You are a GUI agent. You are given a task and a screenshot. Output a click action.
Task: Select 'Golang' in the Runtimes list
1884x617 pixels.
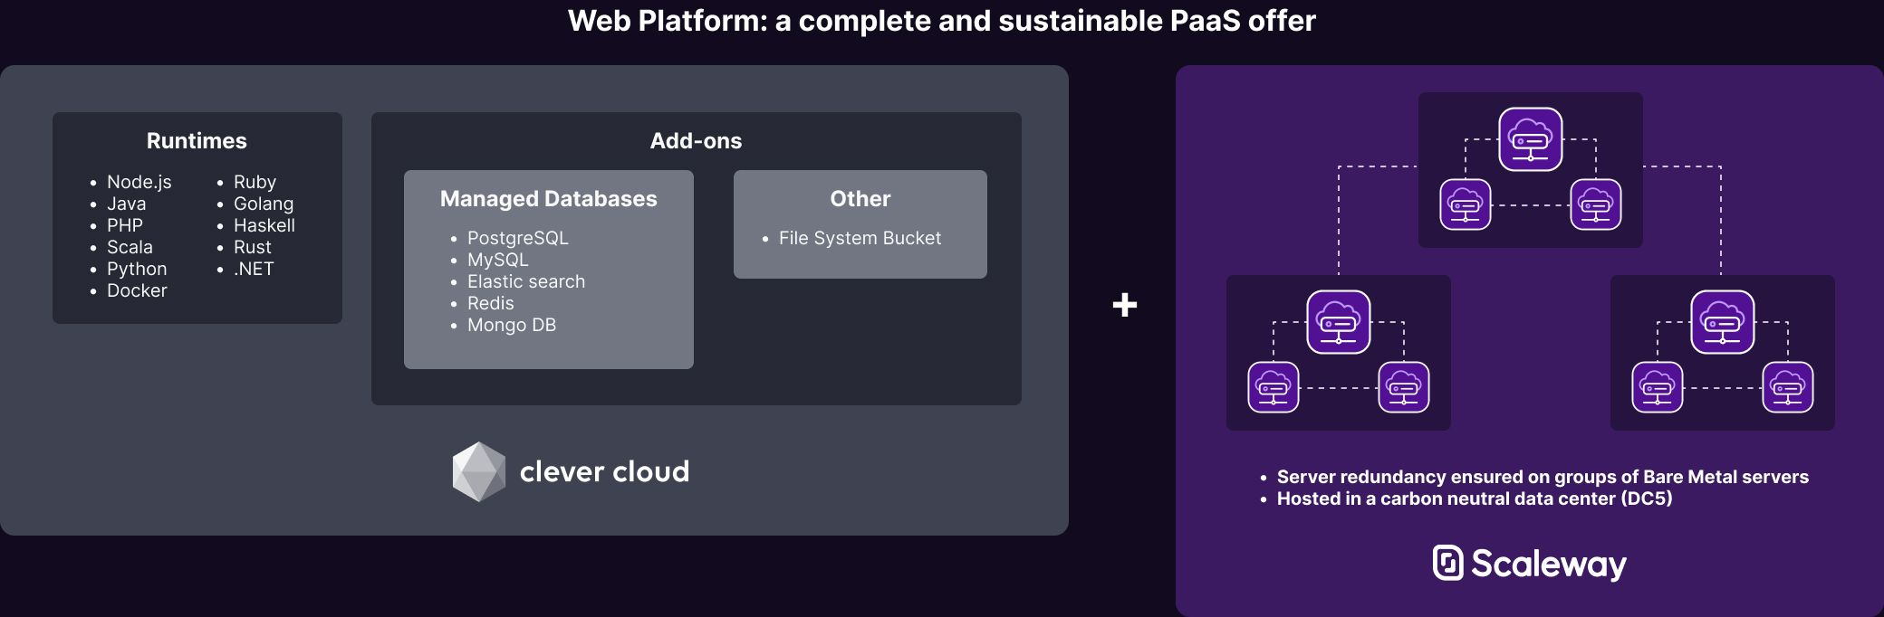click(x=264, y=204)
